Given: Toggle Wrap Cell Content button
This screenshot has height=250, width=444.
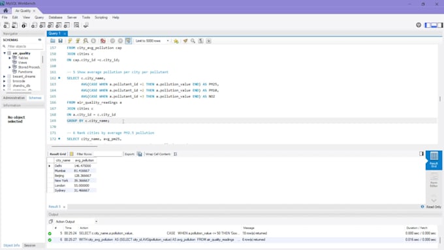Looking at the screenshot, I should (x=175, y=154).
